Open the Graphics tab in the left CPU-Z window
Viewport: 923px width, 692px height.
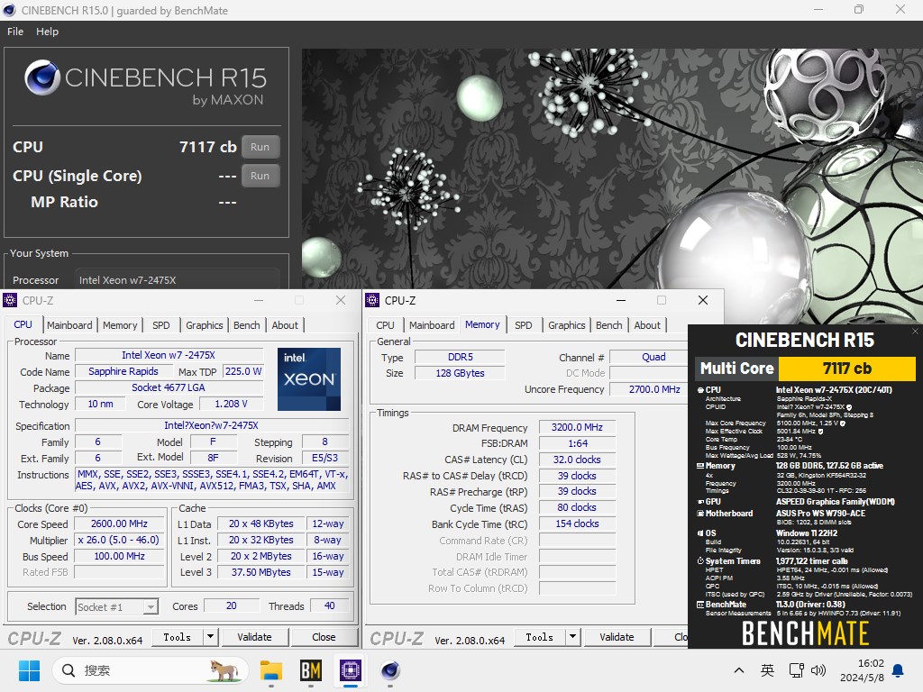205,324
